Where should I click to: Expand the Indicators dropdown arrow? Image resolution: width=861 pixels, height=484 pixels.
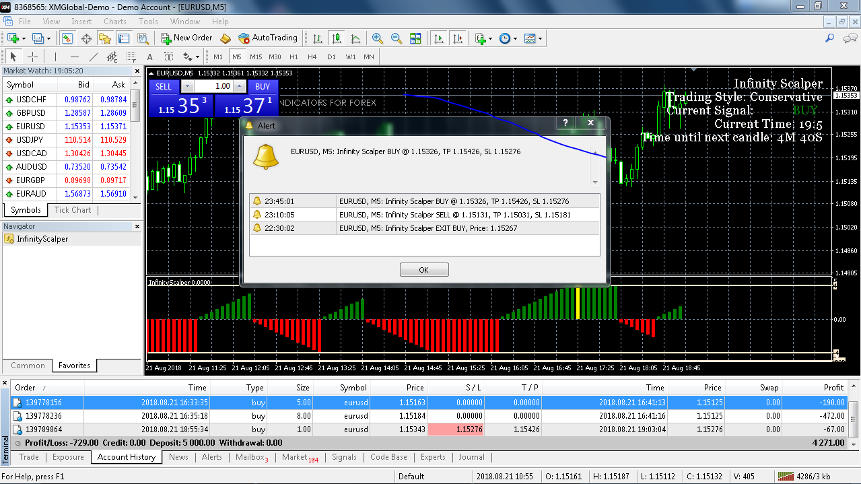point(491,38)
